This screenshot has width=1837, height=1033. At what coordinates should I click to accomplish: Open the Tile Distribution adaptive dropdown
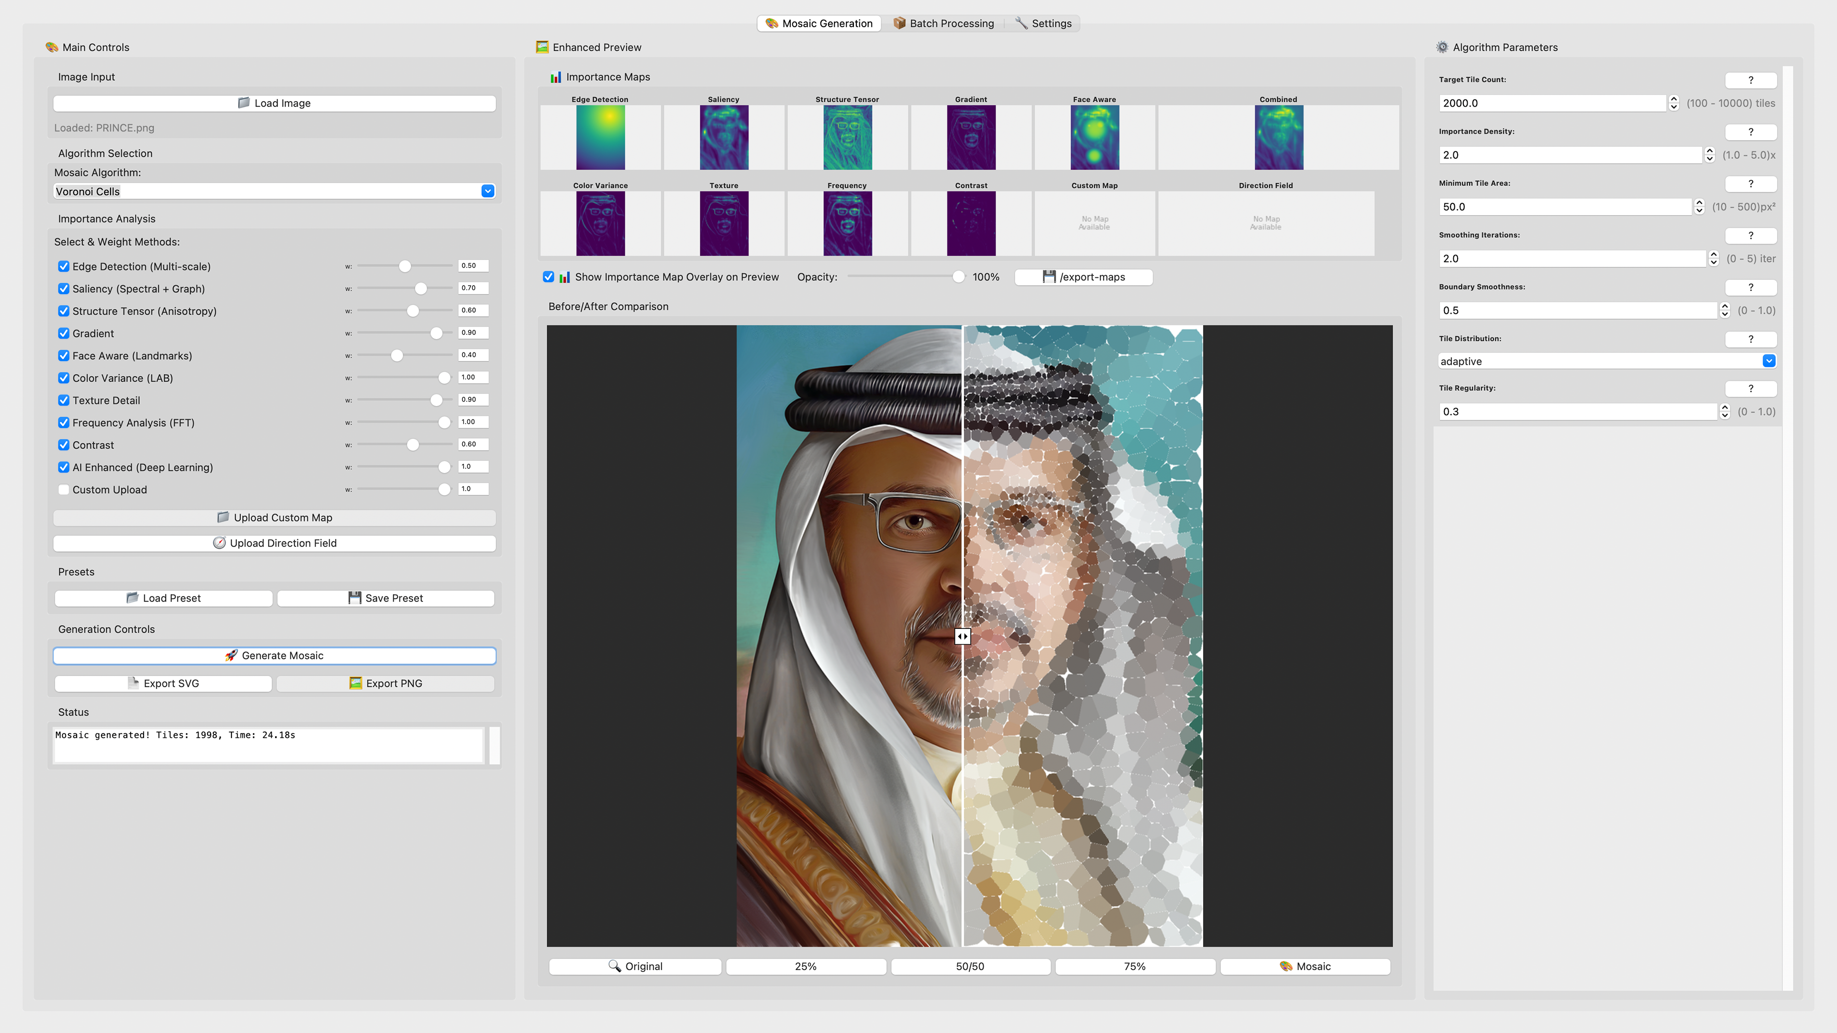(1769, 361)
